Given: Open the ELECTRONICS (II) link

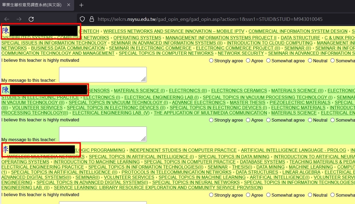Looking at the screenshot, I should tap(188, 91).
